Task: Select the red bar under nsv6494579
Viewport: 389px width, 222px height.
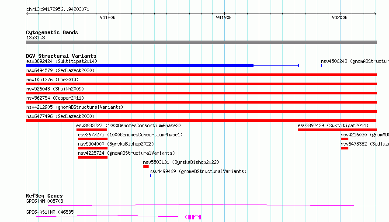Action: click(x=201, y=75)
